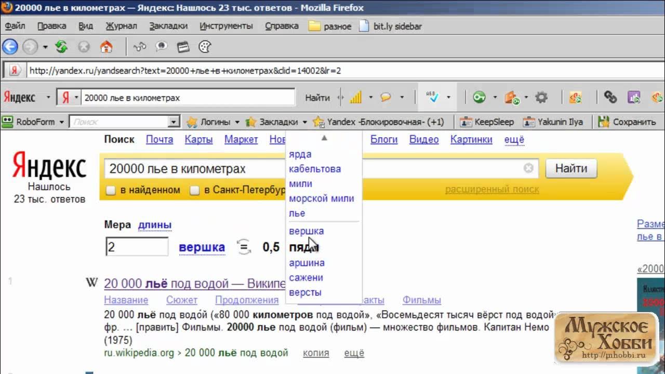Click the ABC spell-check icon in Yandex bar
The height and width of the screenshot is (374, 665).
432,97
